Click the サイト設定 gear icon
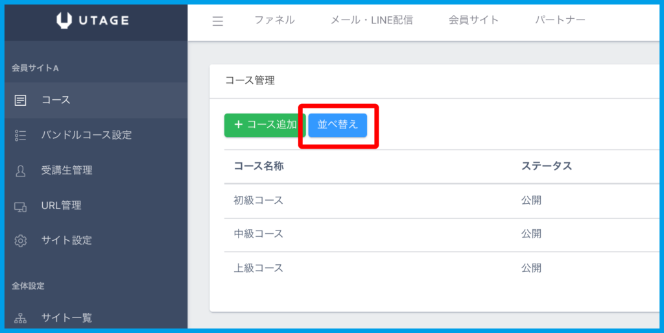 coord(21,241)
